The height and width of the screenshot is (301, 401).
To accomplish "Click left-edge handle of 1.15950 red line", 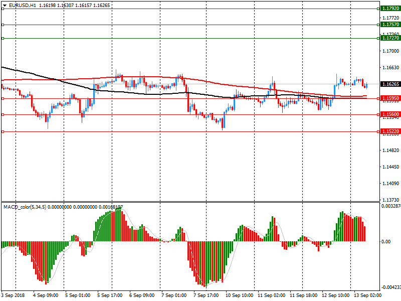I will coord(3,98).
